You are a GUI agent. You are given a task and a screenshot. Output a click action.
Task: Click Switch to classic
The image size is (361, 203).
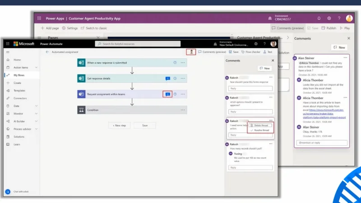click(94, 28)
